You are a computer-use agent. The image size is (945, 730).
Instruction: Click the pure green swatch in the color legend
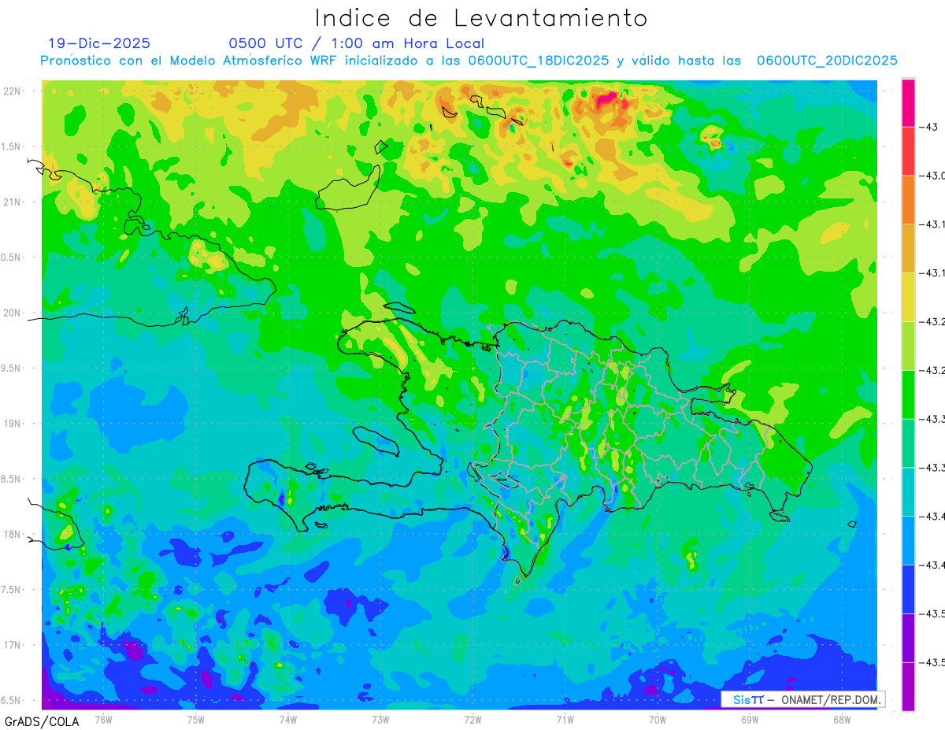pos(908,395)
